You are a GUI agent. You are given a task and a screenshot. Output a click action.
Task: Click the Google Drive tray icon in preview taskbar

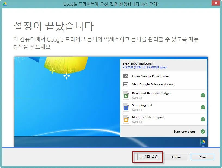(x=203, y=142)
